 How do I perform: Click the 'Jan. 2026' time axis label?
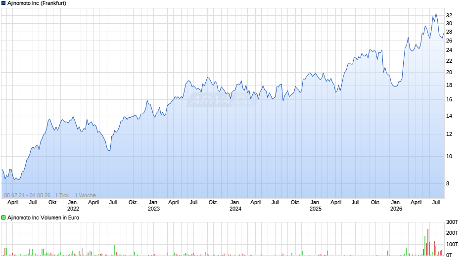coord(396,206)
